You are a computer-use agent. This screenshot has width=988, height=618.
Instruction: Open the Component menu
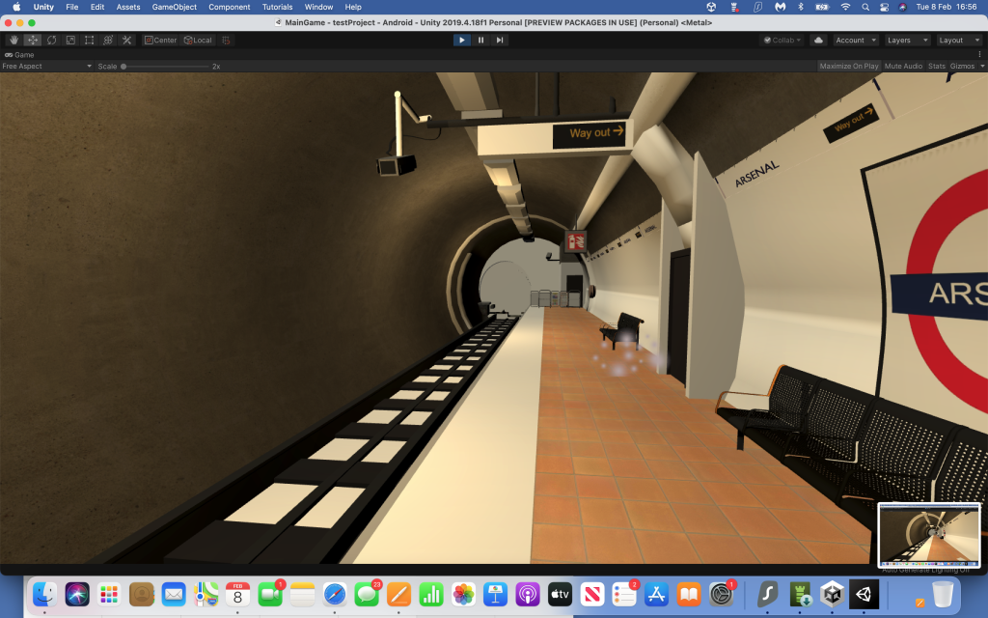[230, 7]
